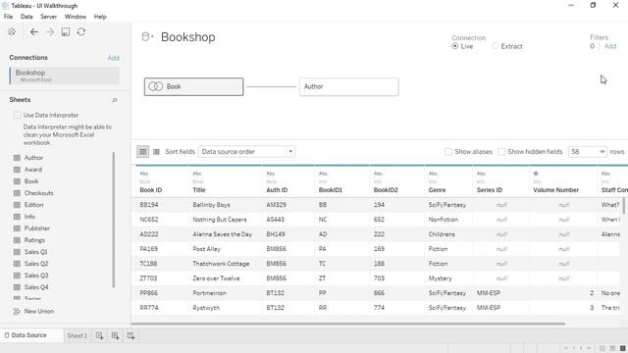Click the database icon beside the Bookshop title
Viewport: 628px width, 353px height.
pyautogui.click(x=145, y=37)
